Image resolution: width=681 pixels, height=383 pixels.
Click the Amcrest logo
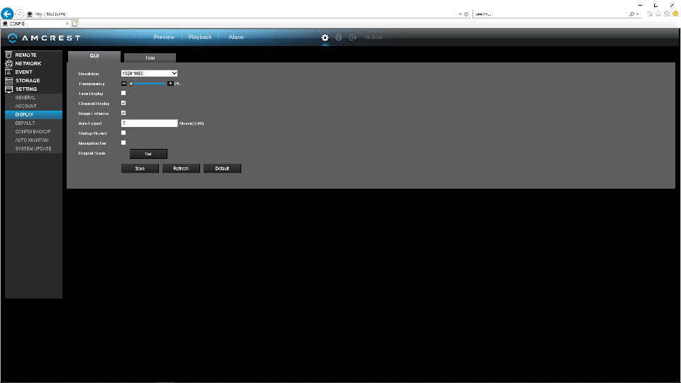[44, 38]
